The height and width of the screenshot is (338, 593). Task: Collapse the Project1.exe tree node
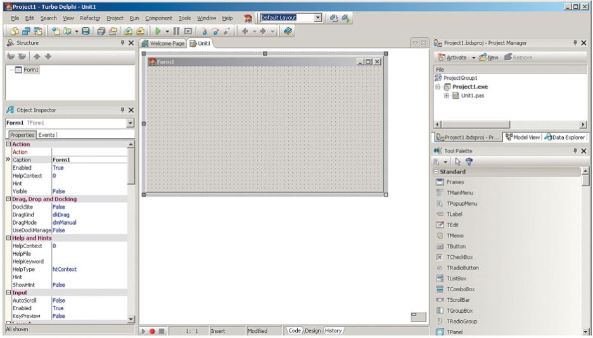(438, 87)
